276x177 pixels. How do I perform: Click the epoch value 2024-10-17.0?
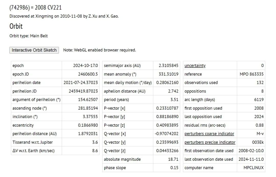[85, 66]
